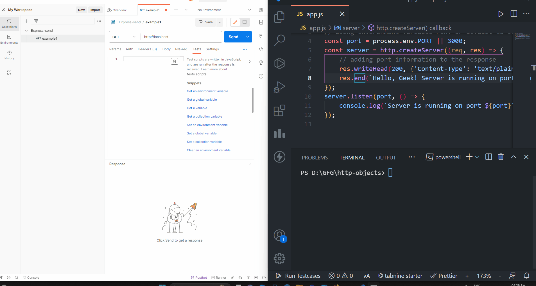Maximize terminal panel with up chevron
The width and height of the screenshot is (536, 286).
tap(514, 157)
